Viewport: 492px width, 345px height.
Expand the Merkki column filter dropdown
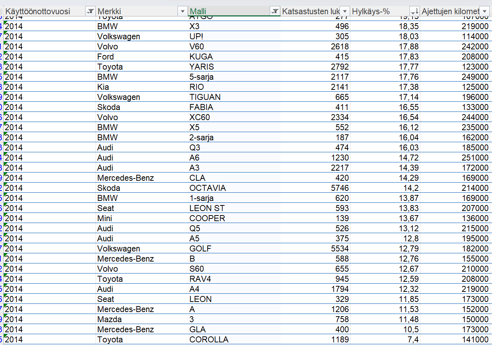(x=182, y=11)
